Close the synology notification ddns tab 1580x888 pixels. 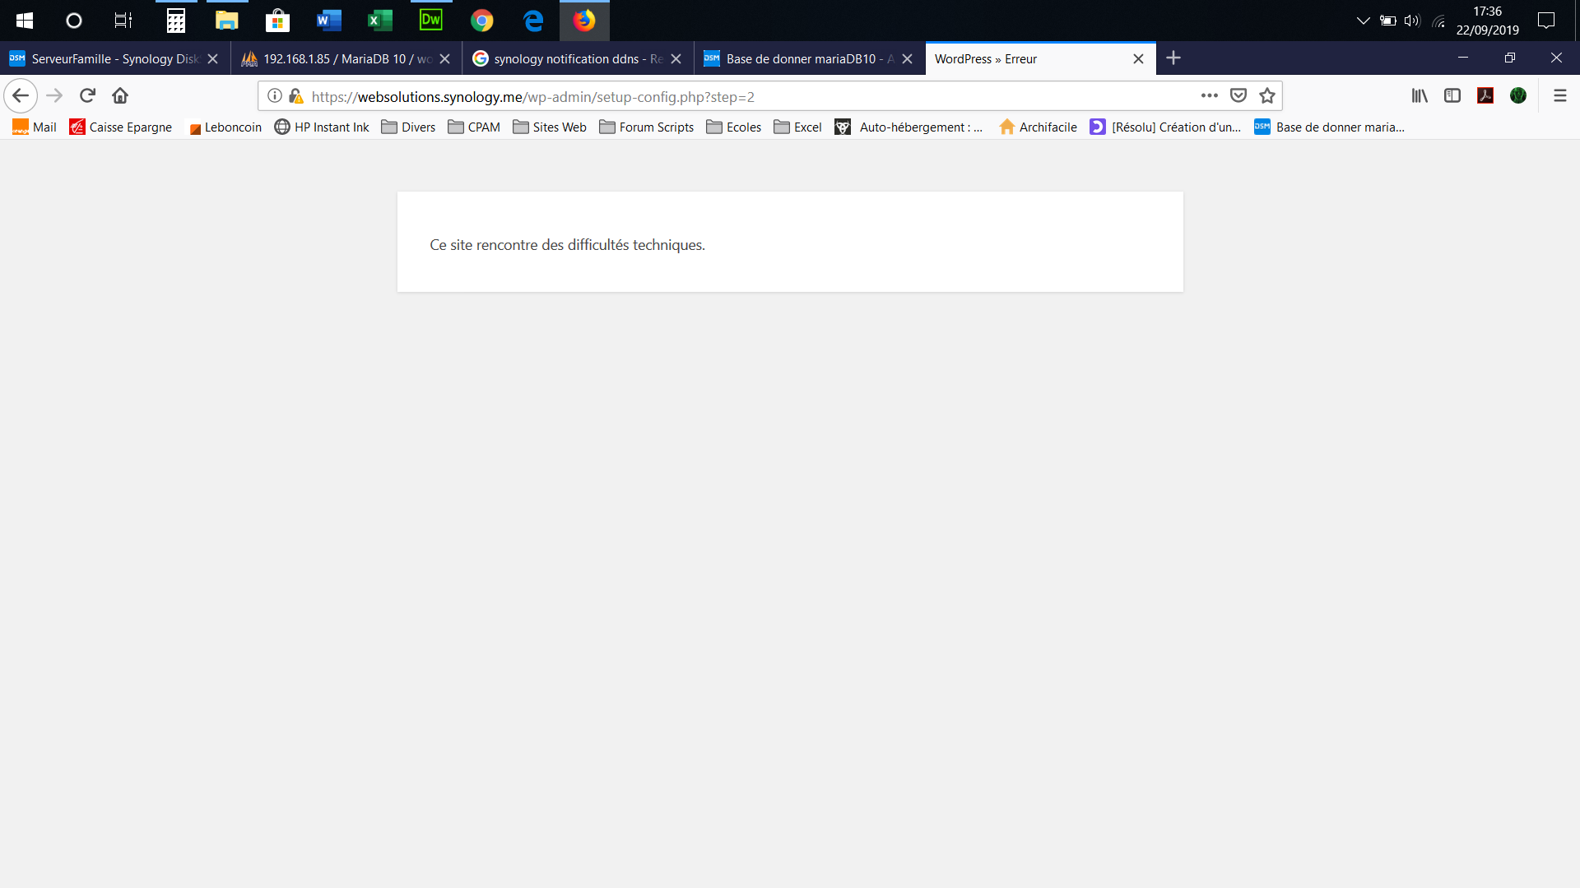point(676,58)
